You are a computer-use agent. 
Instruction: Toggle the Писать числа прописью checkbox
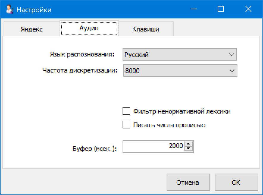pyautogui.click(x=126, y=125)
